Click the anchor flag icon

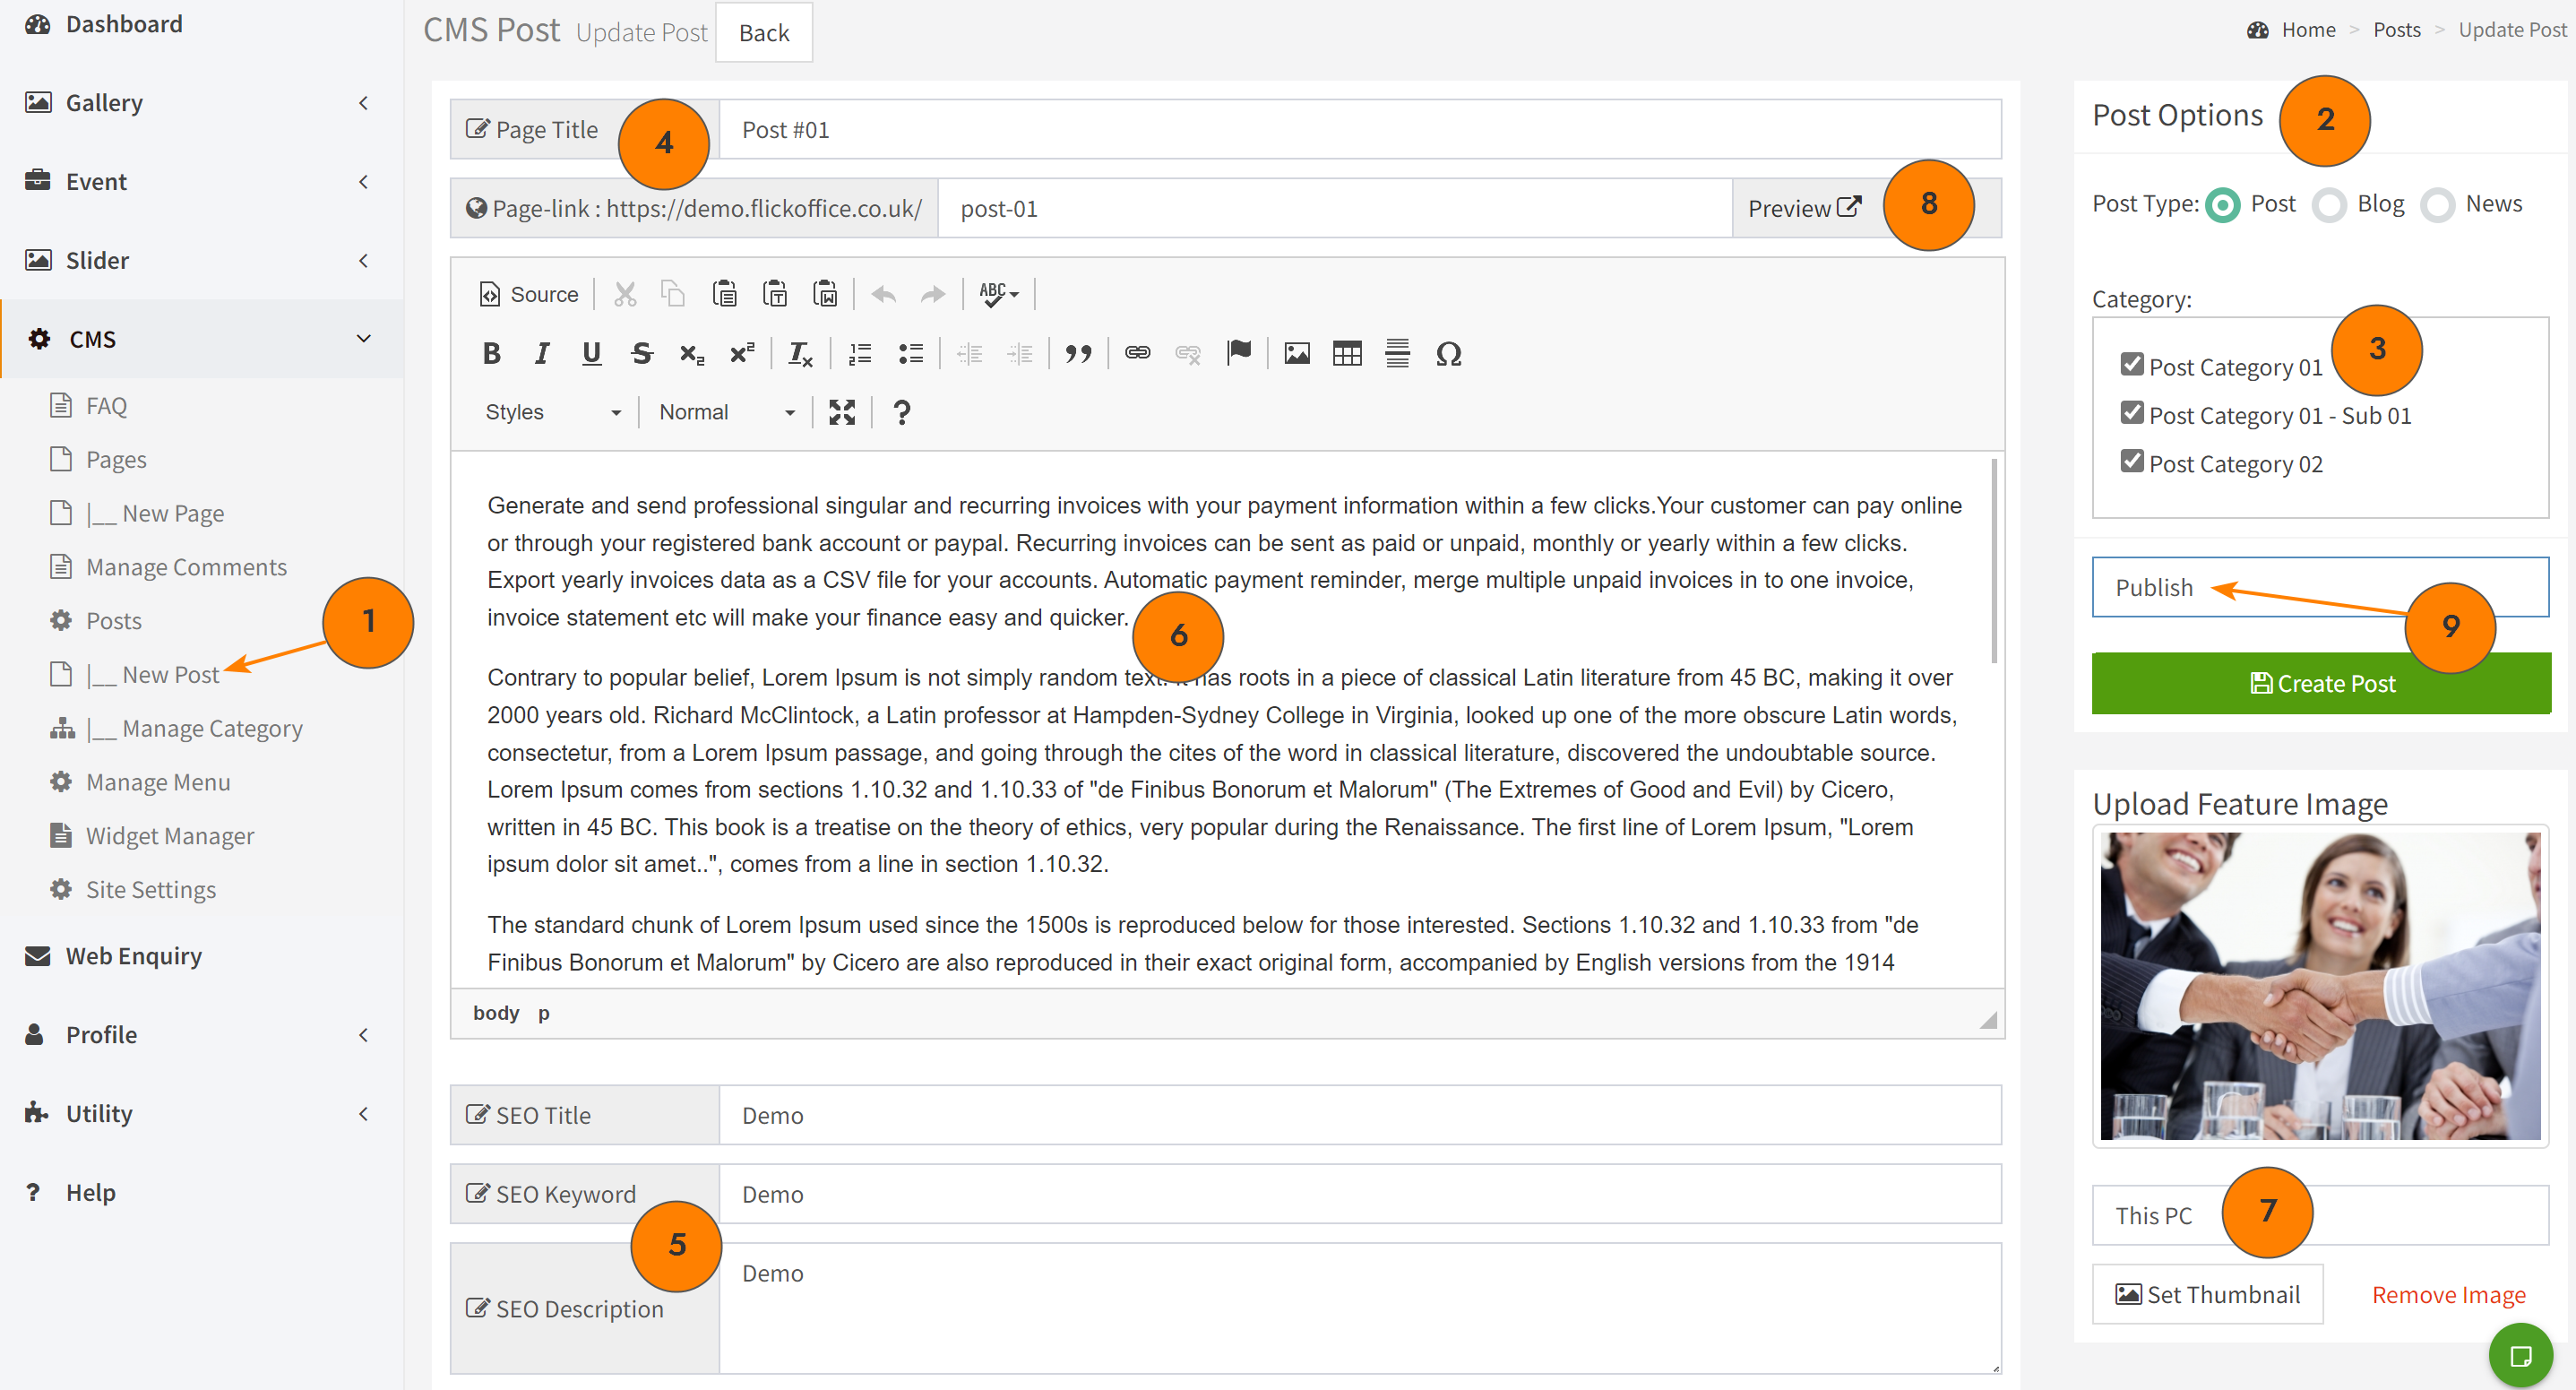tap(1238, 353)
